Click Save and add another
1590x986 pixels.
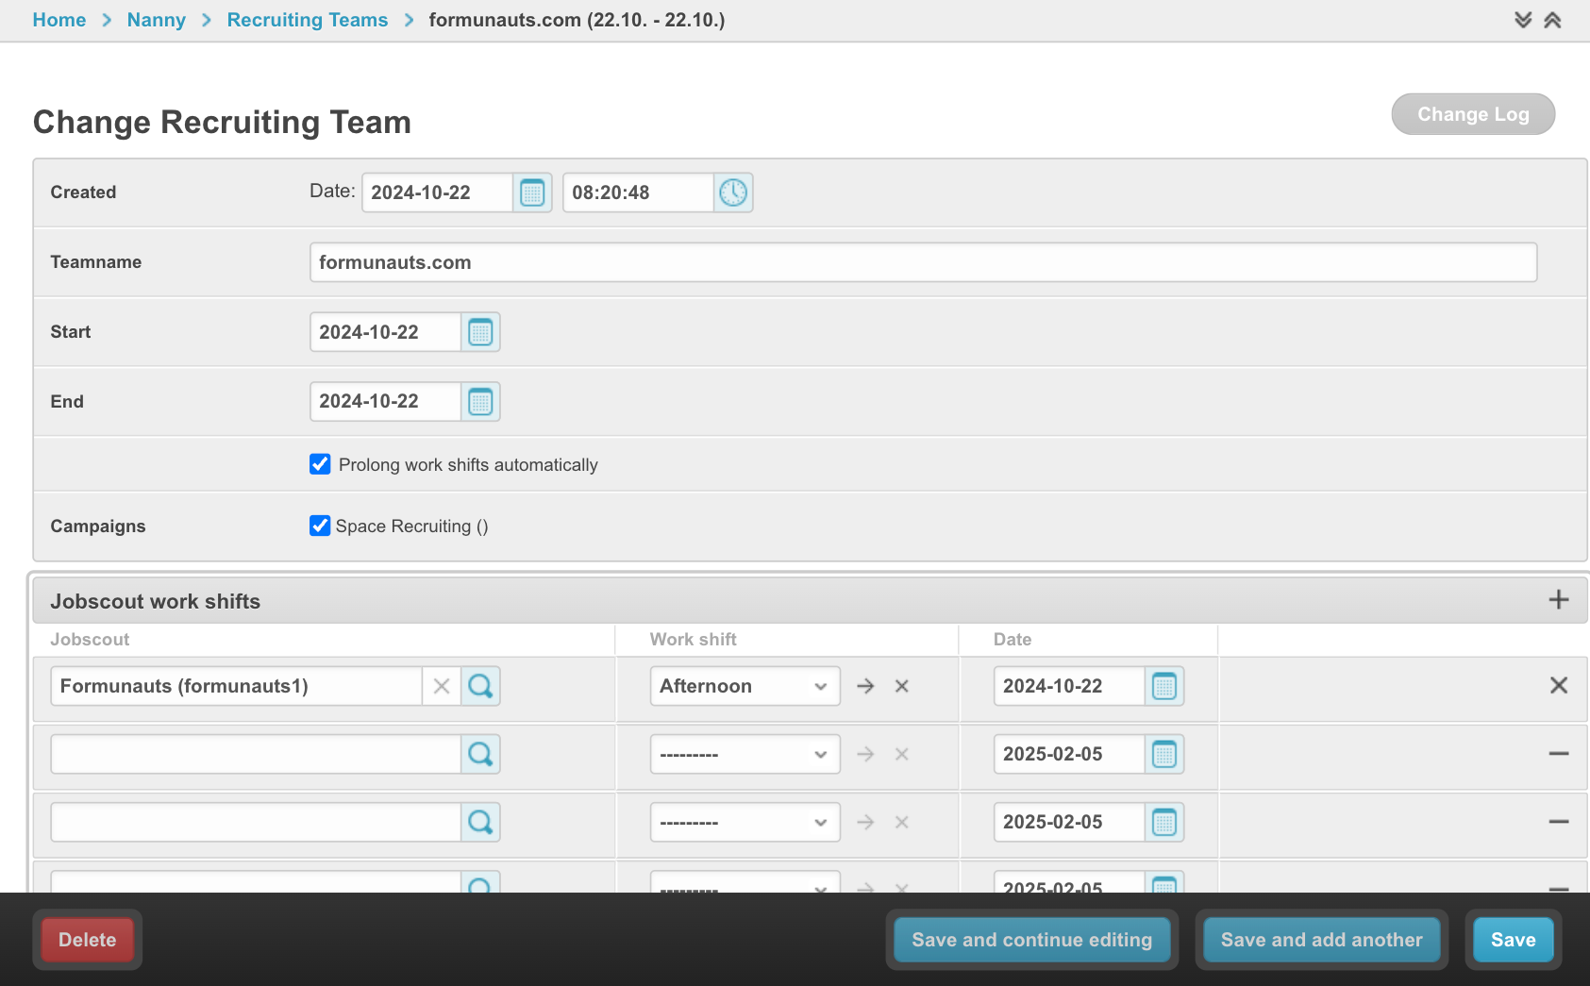pyautogui.click(x=1321, y=940)
